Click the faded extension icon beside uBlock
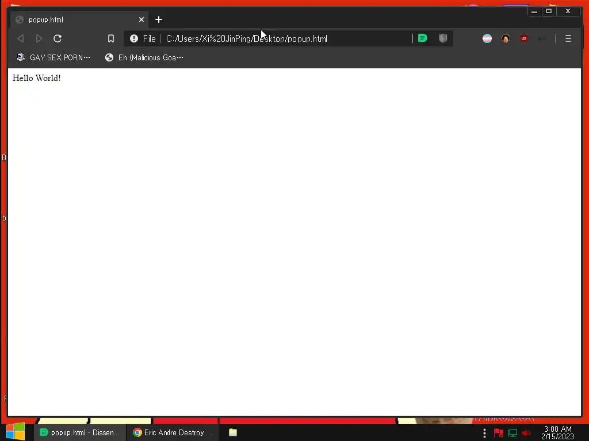This screenshot has height=441, width=589. [x=542, y=38]
